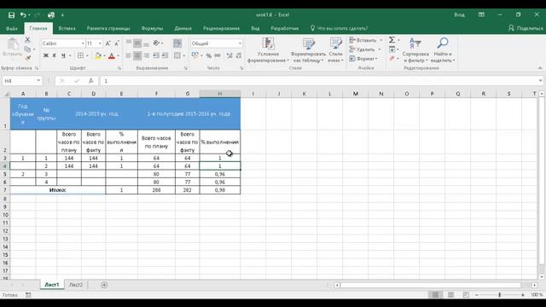Toggle italic К formatting
This screenshot has height=307, width=546.
point(55,55)
